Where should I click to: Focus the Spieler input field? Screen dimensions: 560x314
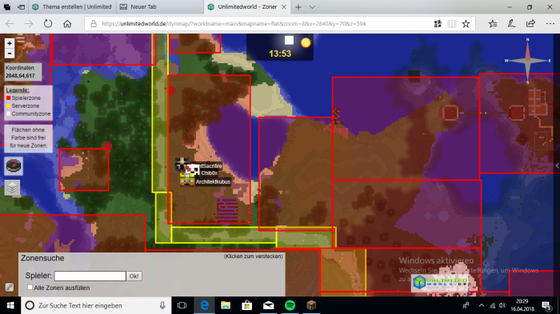coord(90,276)
